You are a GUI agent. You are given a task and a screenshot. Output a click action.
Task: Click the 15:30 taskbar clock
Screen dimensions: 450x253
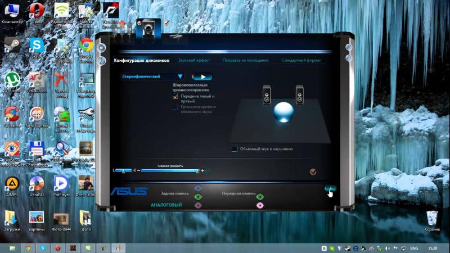tap(433, 248)
